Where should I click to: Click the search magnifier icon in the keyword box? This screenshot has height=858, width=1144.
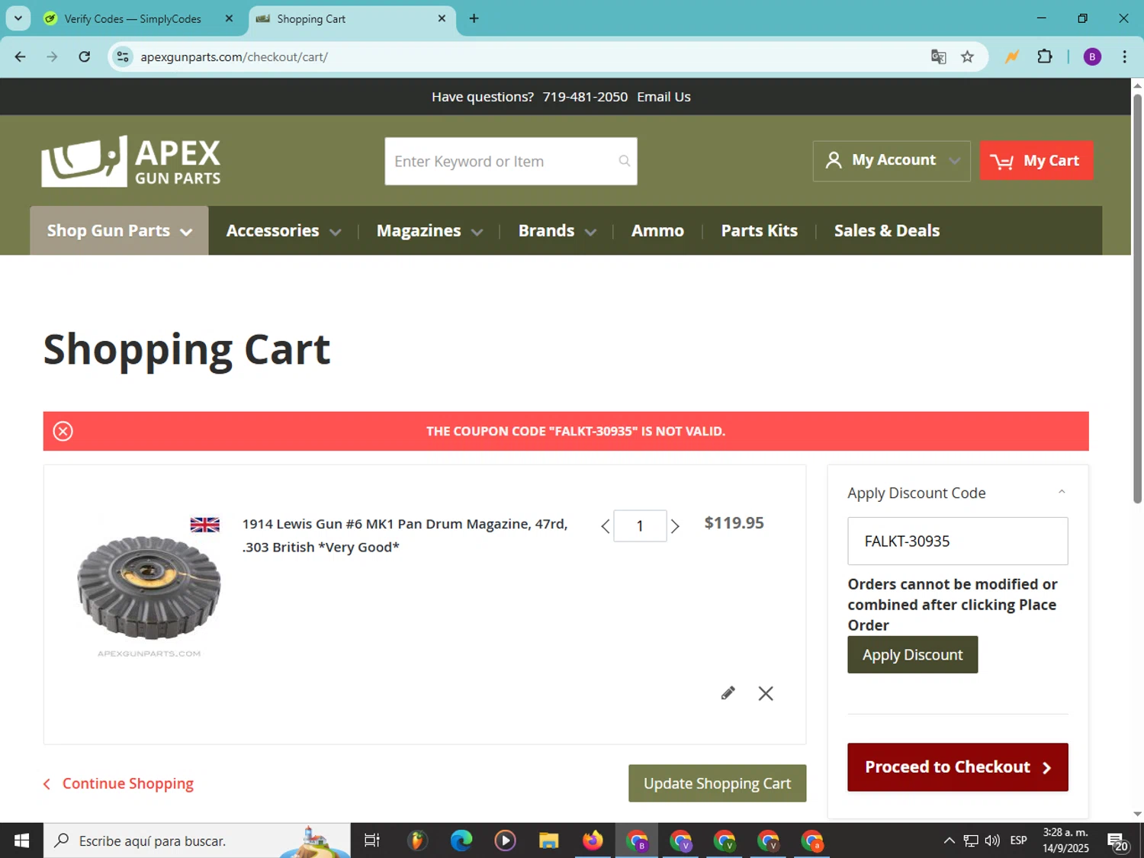[x=625, y=161]
